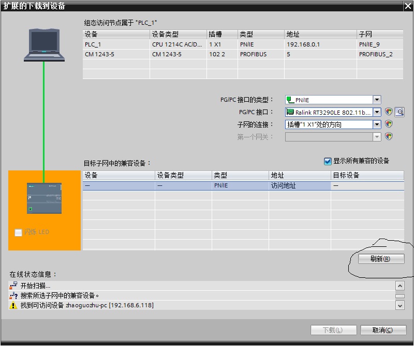Click the 刷新(R) refresh button

(381, 259)
